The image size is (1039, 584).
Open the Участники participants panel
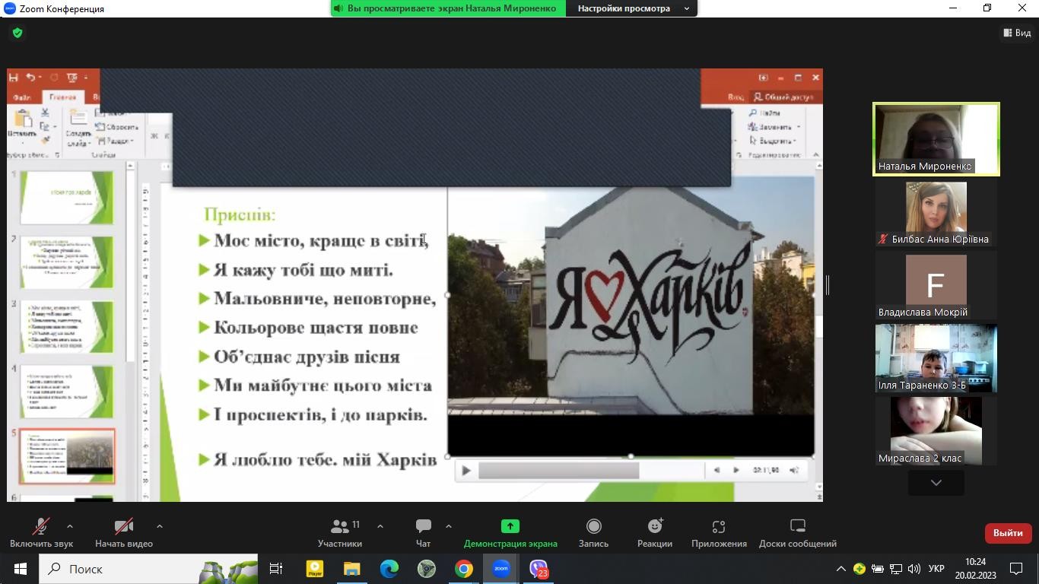pyautogui.click(x=340, y=533)
